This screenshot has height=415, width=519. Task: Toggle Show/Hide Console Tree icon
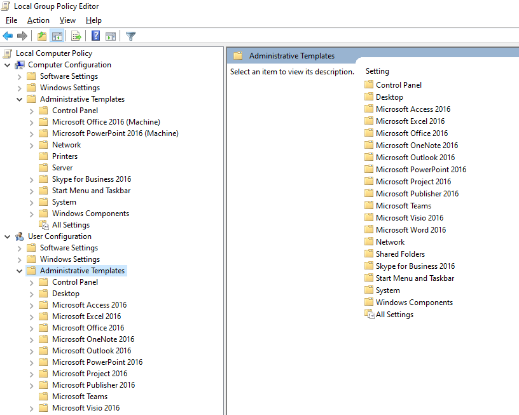pos(57,36)
